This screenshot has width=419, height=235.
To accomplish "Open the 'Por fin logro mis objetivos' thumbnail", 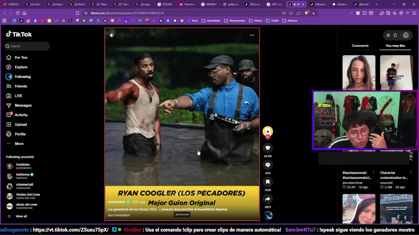I will click(396, 72).
